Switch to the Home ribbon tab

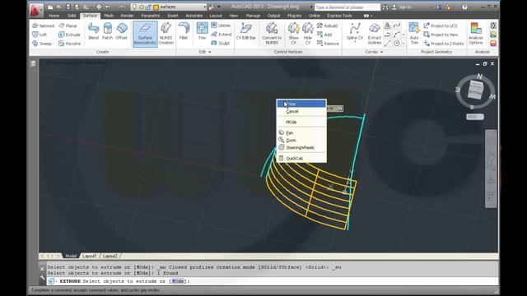pyautogui.click(x=54, y=16)
